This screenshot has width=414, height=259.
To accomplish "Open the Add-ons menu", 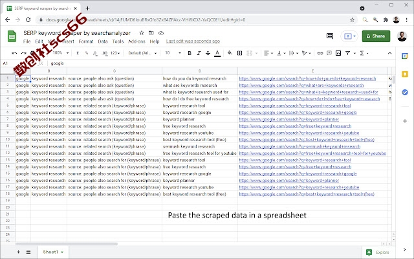I will click(x=136, y=41).
